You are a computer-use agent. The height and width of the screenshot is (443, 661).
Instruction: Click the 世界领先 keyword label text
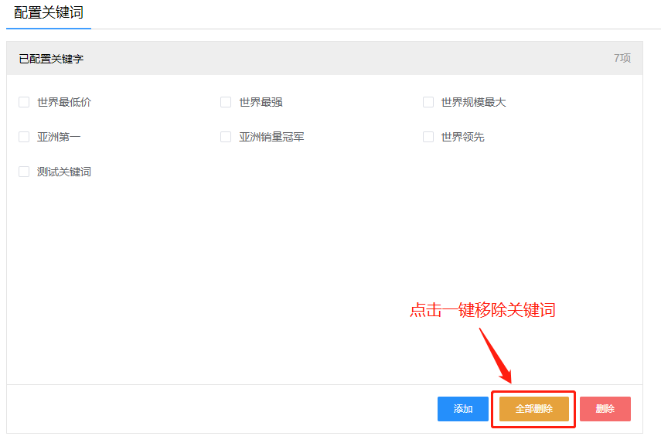[x=462, y=137]
